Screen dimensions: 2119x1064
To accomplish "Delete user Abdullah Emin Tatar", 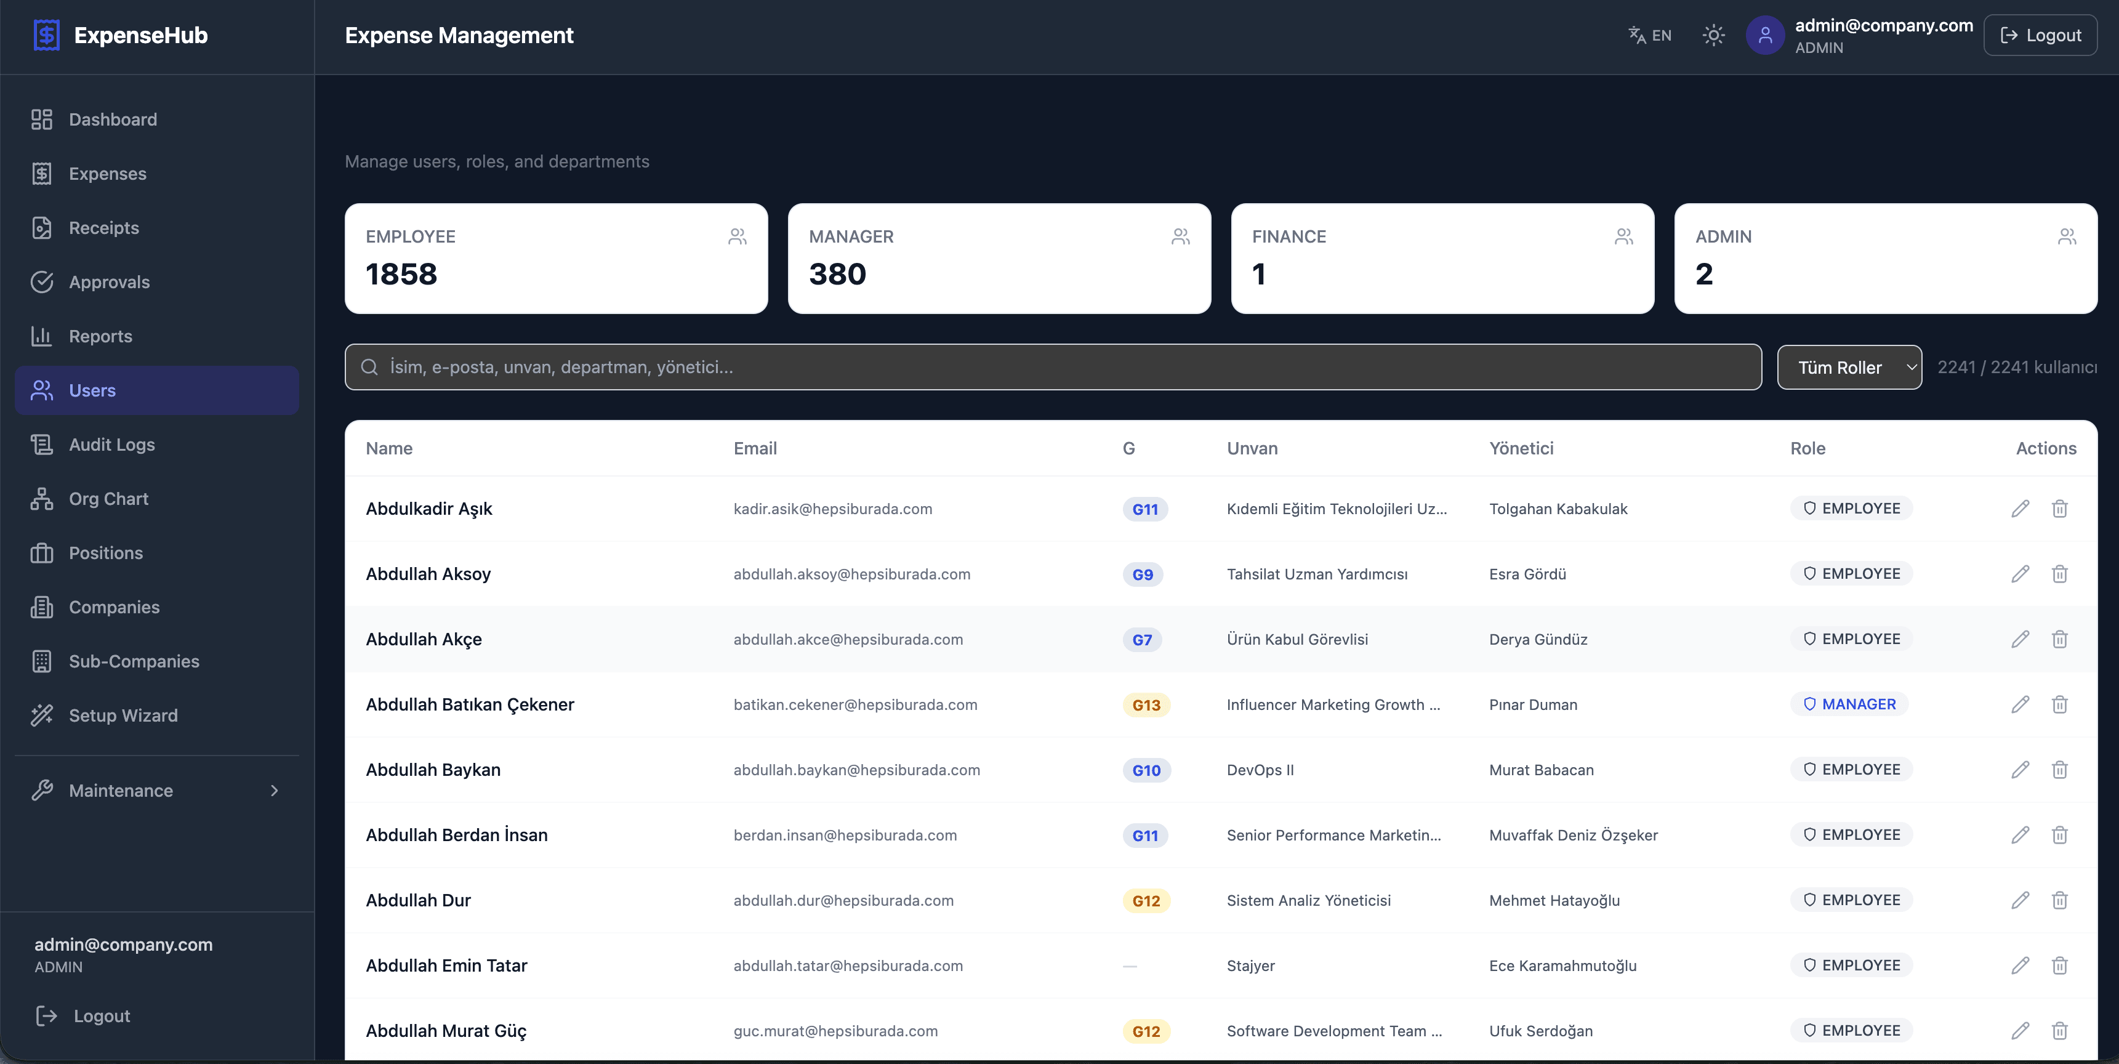I will [2060, 965].
